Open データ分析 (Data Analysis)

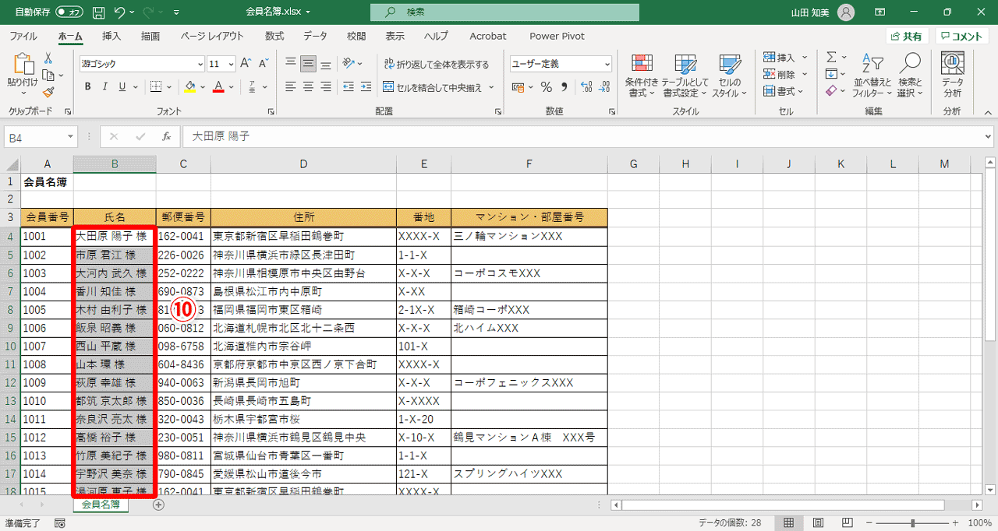click(x=951, y=76)
